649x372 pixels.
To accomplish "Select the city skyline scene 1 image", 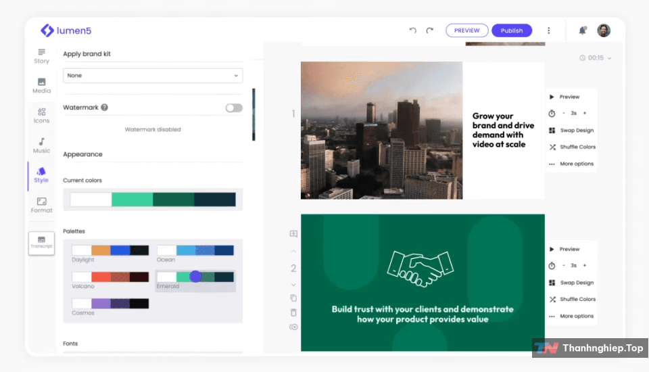I will click(381, 131).
